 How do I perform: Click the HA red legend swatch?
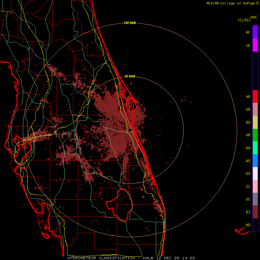(255, 96)
